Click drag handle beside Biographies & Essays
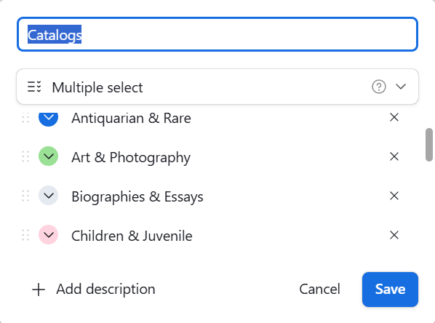The height and width of the screenshot is (323, 435). (25, 196)
